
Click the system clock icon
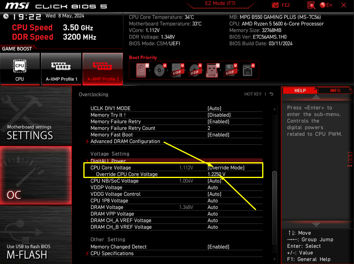pos(6,16)
